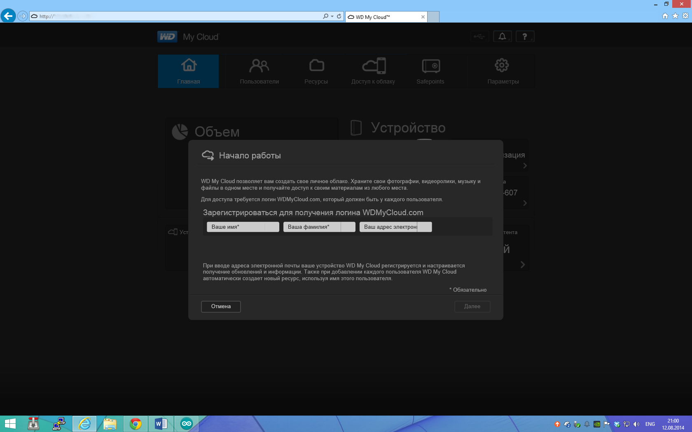Open the stamp icon app in the taskbar
The image size is (692, 432).
[33, 424]
